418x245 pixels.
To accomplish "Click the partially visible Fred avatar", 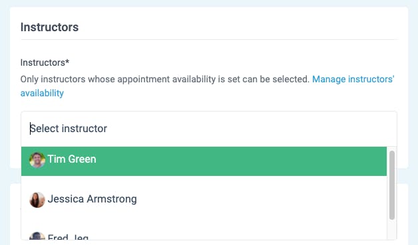I will point(37,236).
